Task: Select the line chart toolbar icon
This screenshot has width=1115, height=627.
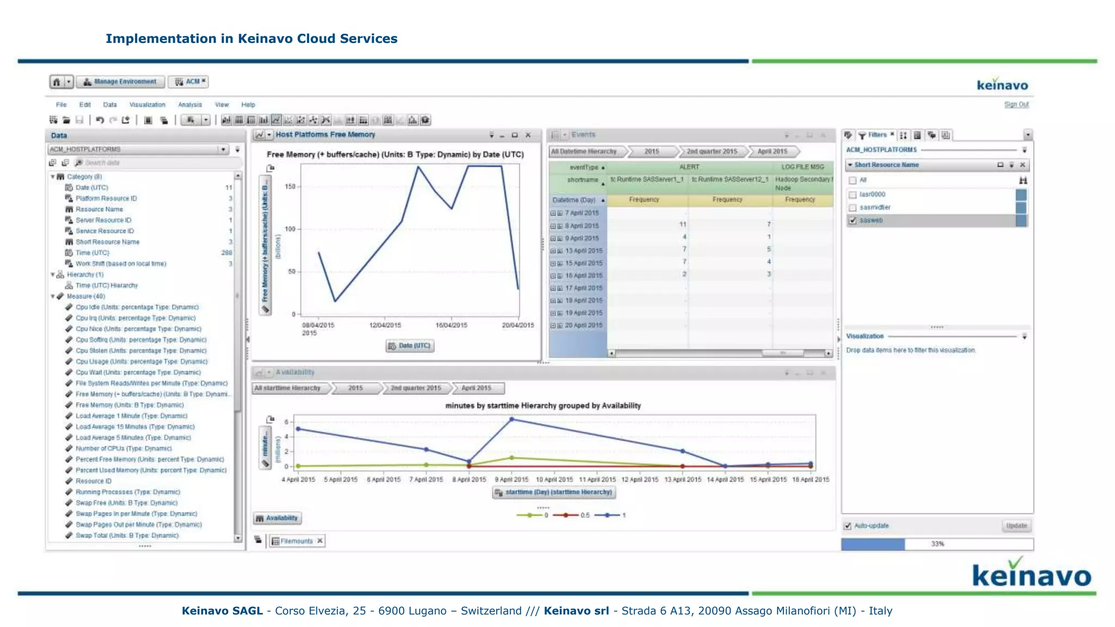Action: (x=276, y=120)
